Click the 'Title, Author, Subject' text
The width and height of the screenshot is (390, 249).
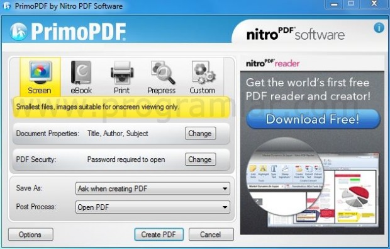[118, 134]
